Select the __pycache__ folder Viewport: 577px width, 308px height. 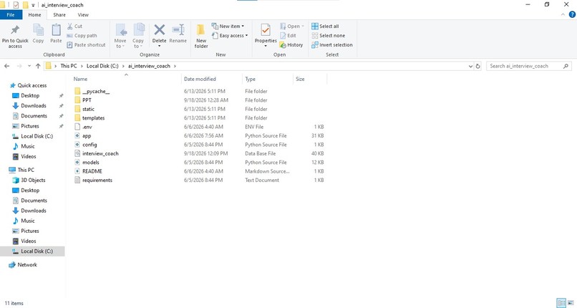coord(96,91)
